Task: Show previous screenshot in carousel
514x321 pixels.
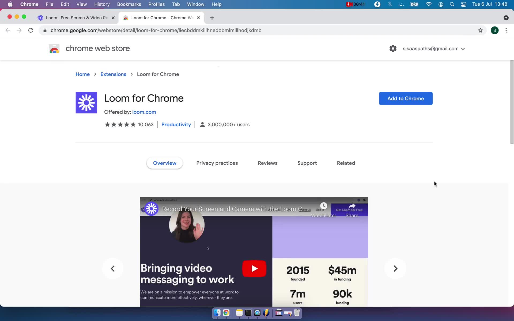Action: tap(113, 268)
